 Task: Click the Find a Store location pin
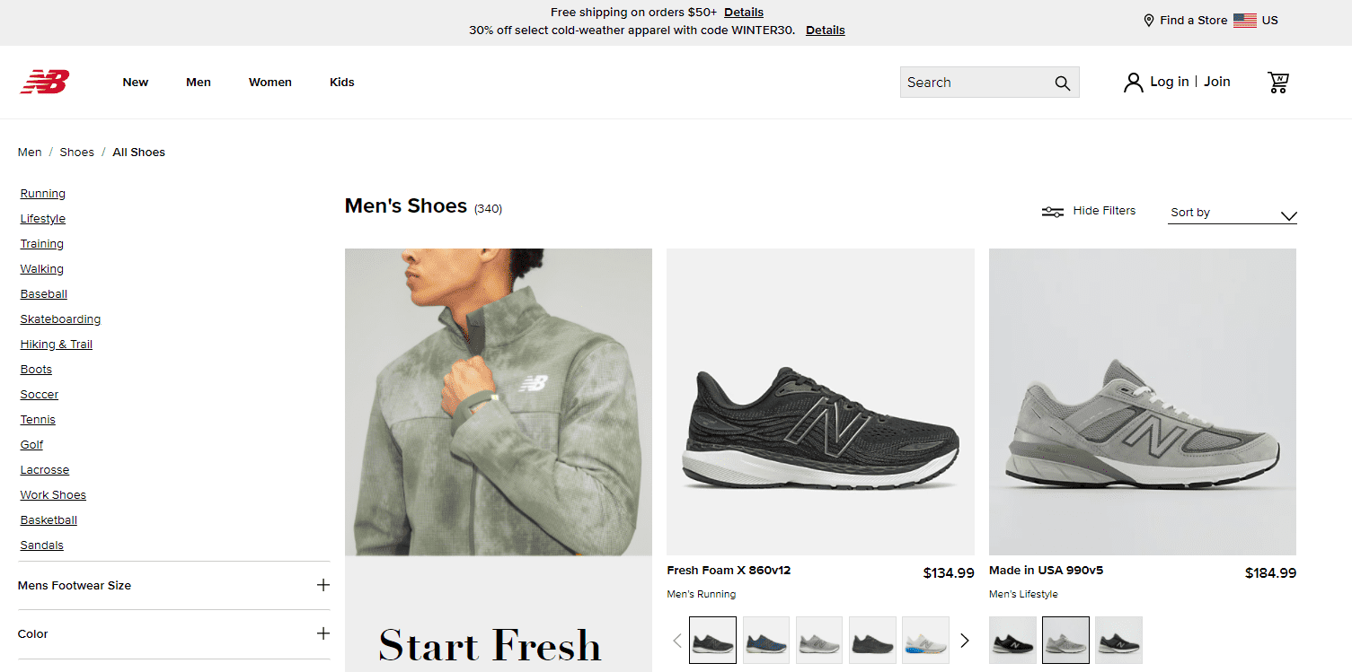point(1147,20)
